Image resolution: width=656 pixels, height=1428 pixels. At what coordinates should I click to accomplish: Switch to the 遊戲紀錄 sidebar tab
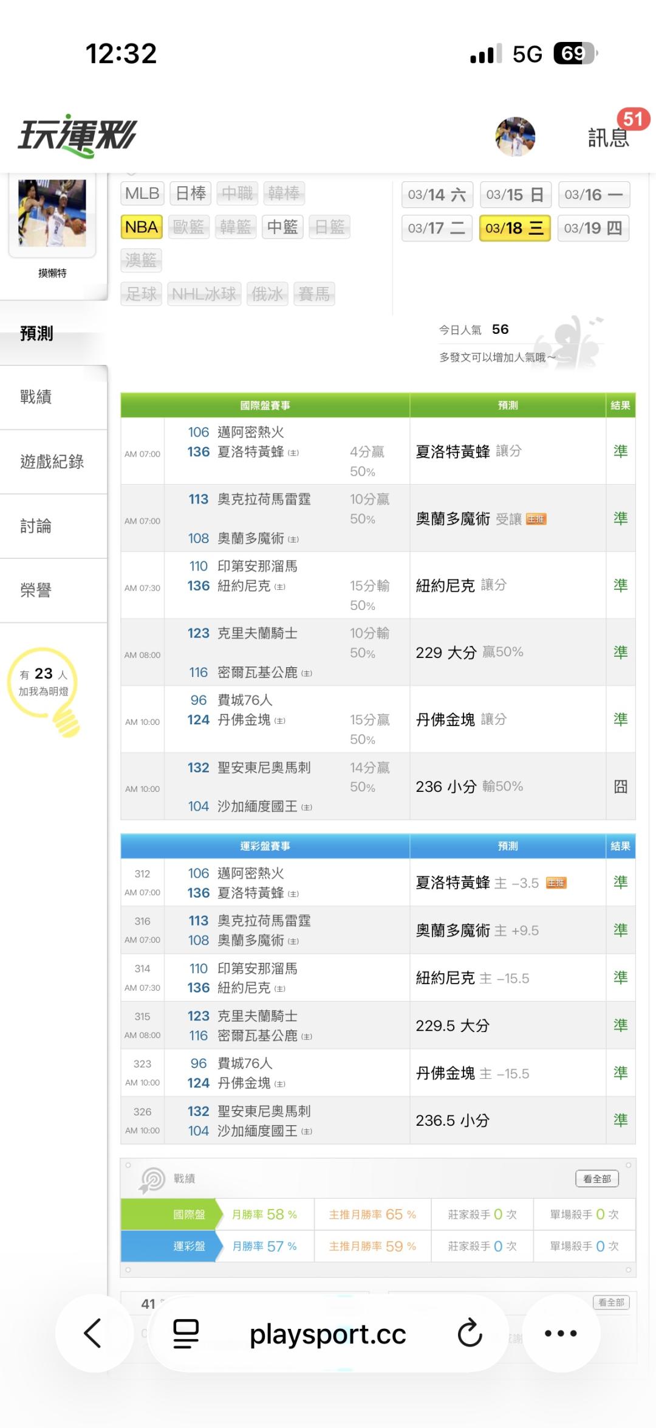pyautogui.click(x=52, y=462)
